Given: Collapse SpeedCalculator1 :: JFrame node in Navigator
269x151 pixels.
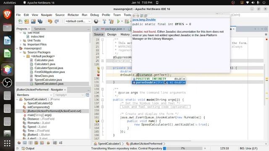Looking at the screenshot, I should tap(17, 99).
